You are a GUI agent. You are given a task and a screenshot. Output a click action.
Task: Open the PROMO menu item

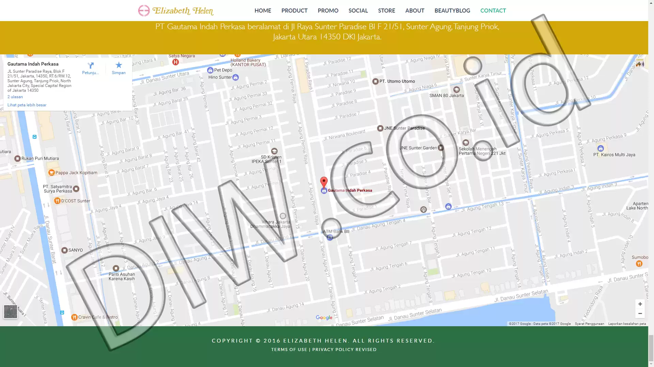point(328,11)
